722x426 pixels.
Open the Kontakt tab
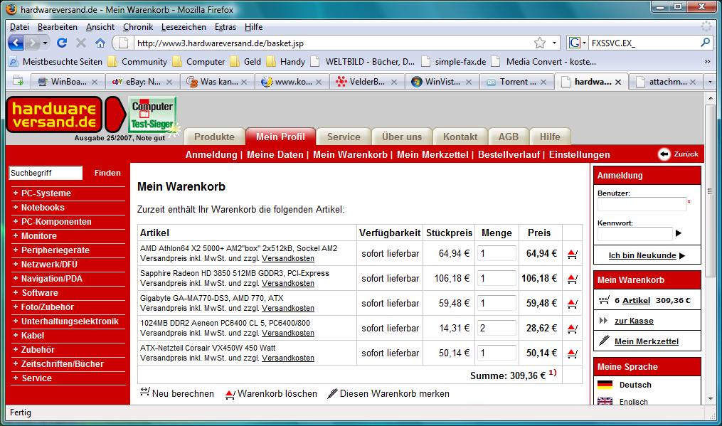pyautogui.click(x=460, y=137)
